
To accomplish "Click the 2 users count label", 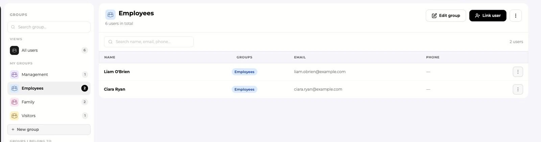I will (516, 42).
